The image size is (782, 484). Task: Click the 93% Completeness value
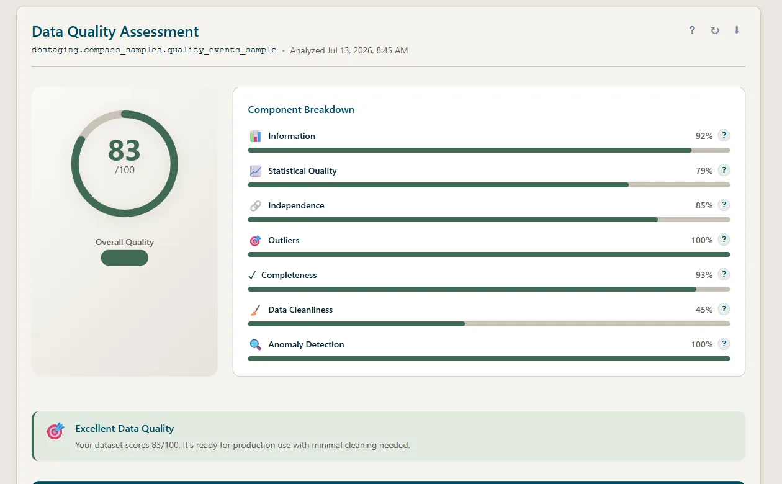[x=704, y=275]
